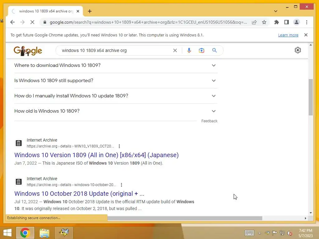This screenshot has width=319, height=239.
Task: Open the Windows Start button
Action: coord(7,233)
